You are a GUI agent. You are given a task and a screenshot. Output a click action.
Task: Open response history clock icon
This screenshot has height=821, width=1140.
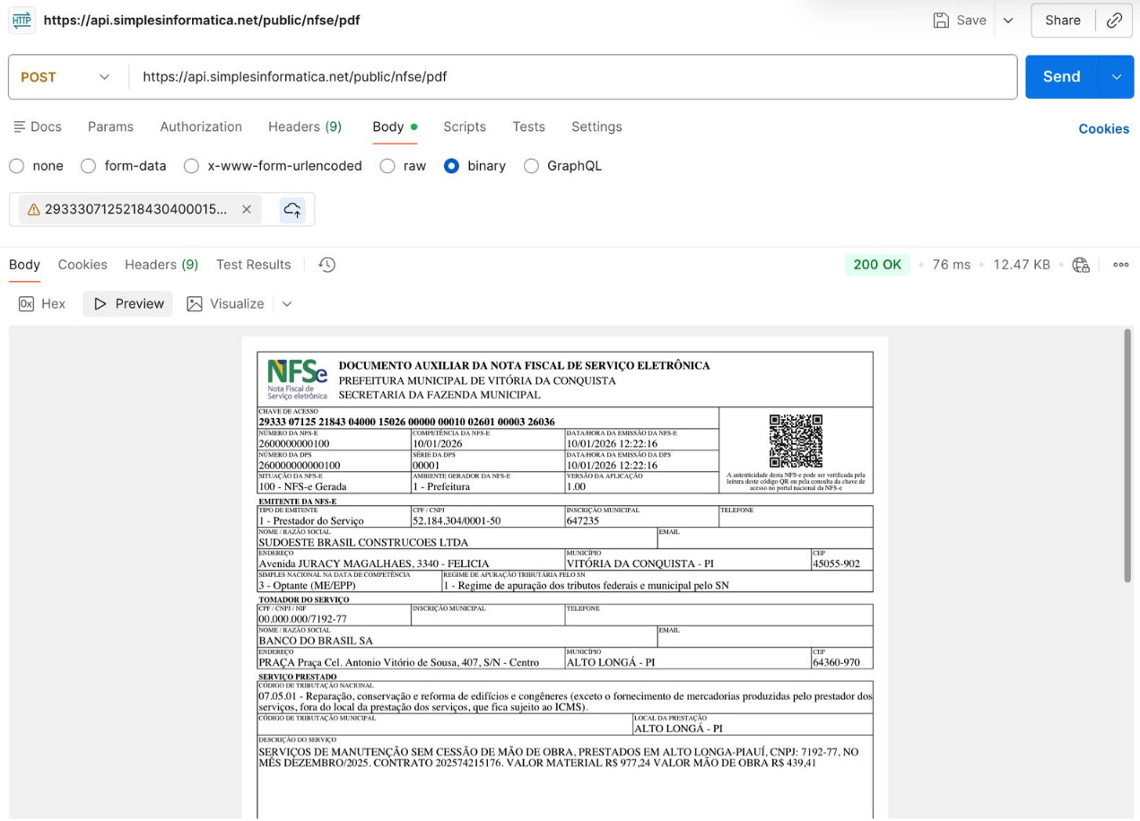[327, 265]
